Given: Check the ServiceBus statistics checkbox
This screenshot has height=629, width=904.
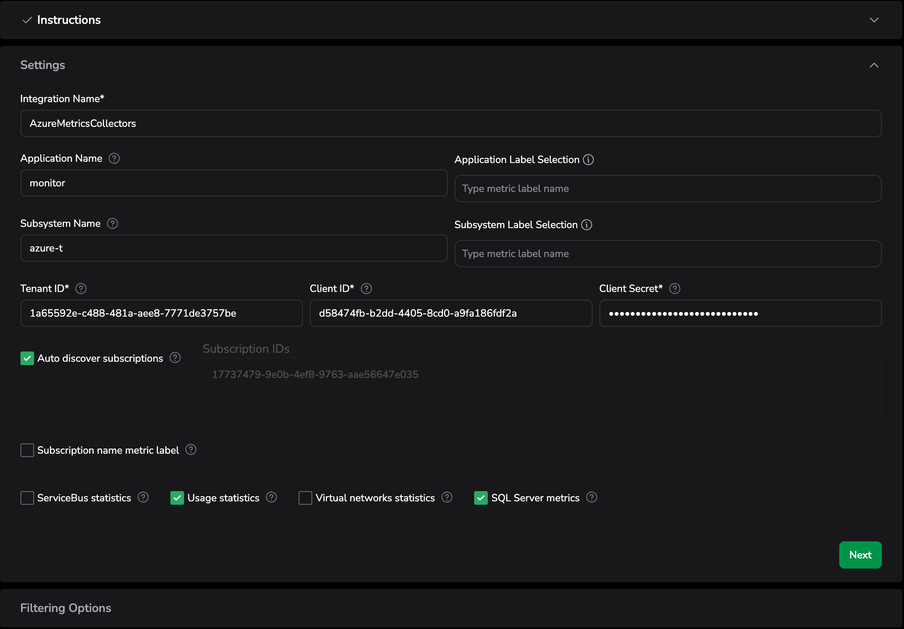Looking at the screenshot, I should [x=27, y=498].
